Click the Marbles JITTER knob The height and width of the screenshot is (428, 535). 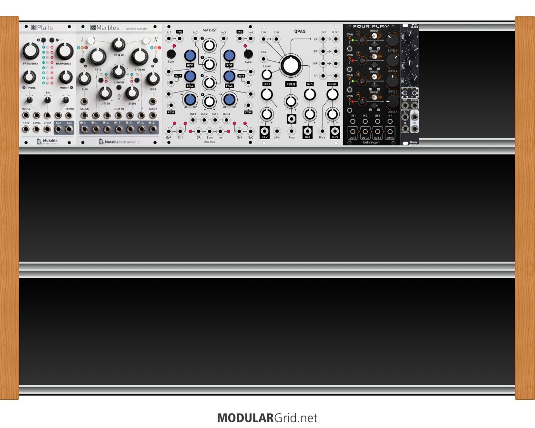105,93
